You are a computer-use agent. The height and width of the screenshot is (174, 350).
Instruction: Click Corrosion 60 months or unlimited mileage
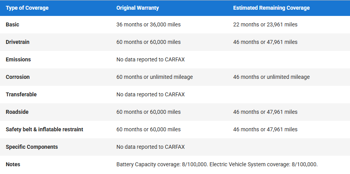(x=154, y=77)
